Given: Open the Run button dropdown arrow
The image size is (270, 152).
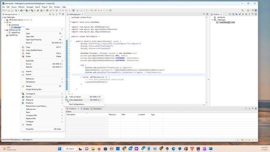Looking at the screenshot, I should [x=24, y=11].
